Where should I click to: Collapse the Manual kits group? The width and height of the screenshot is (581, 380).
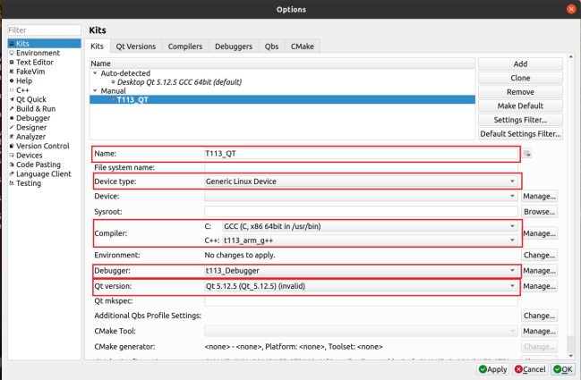95,90
